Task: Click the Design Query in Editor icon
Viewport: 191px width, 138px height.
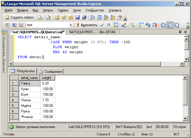Action: [124, 25]
